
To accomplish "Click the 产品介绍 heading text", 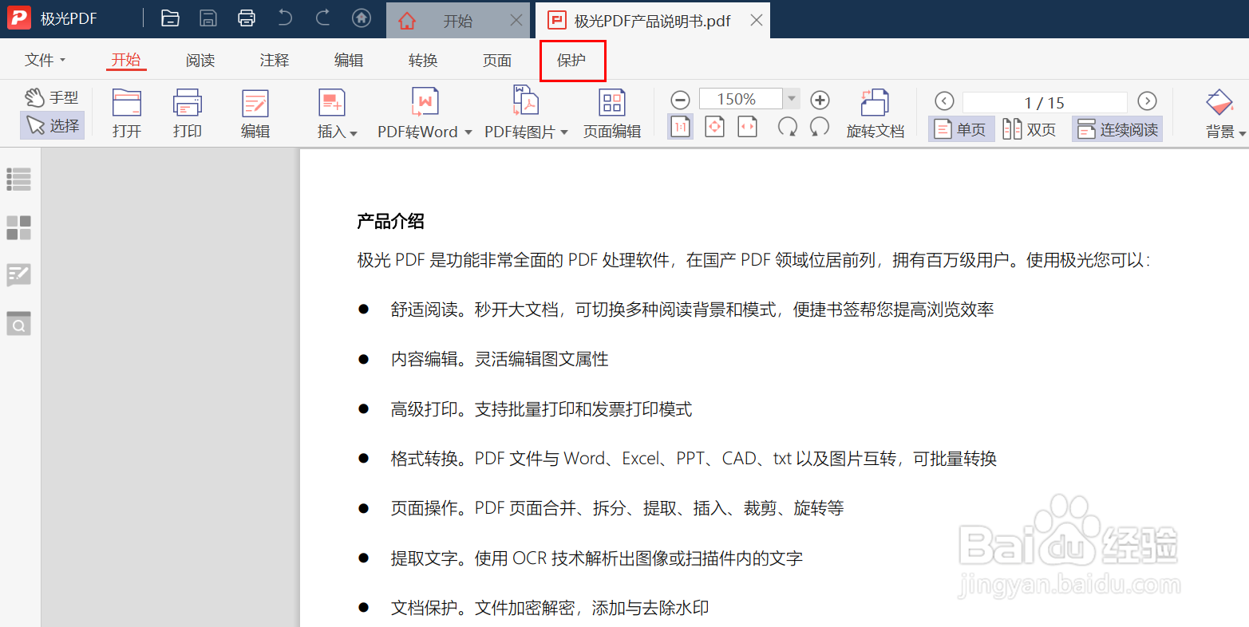I will click(x=390, y=222).
